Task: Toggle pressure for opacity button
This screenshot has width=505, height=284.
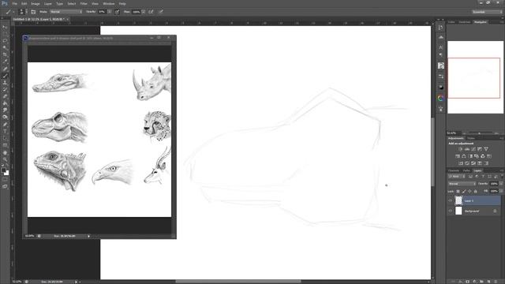Action: (118, 12)
